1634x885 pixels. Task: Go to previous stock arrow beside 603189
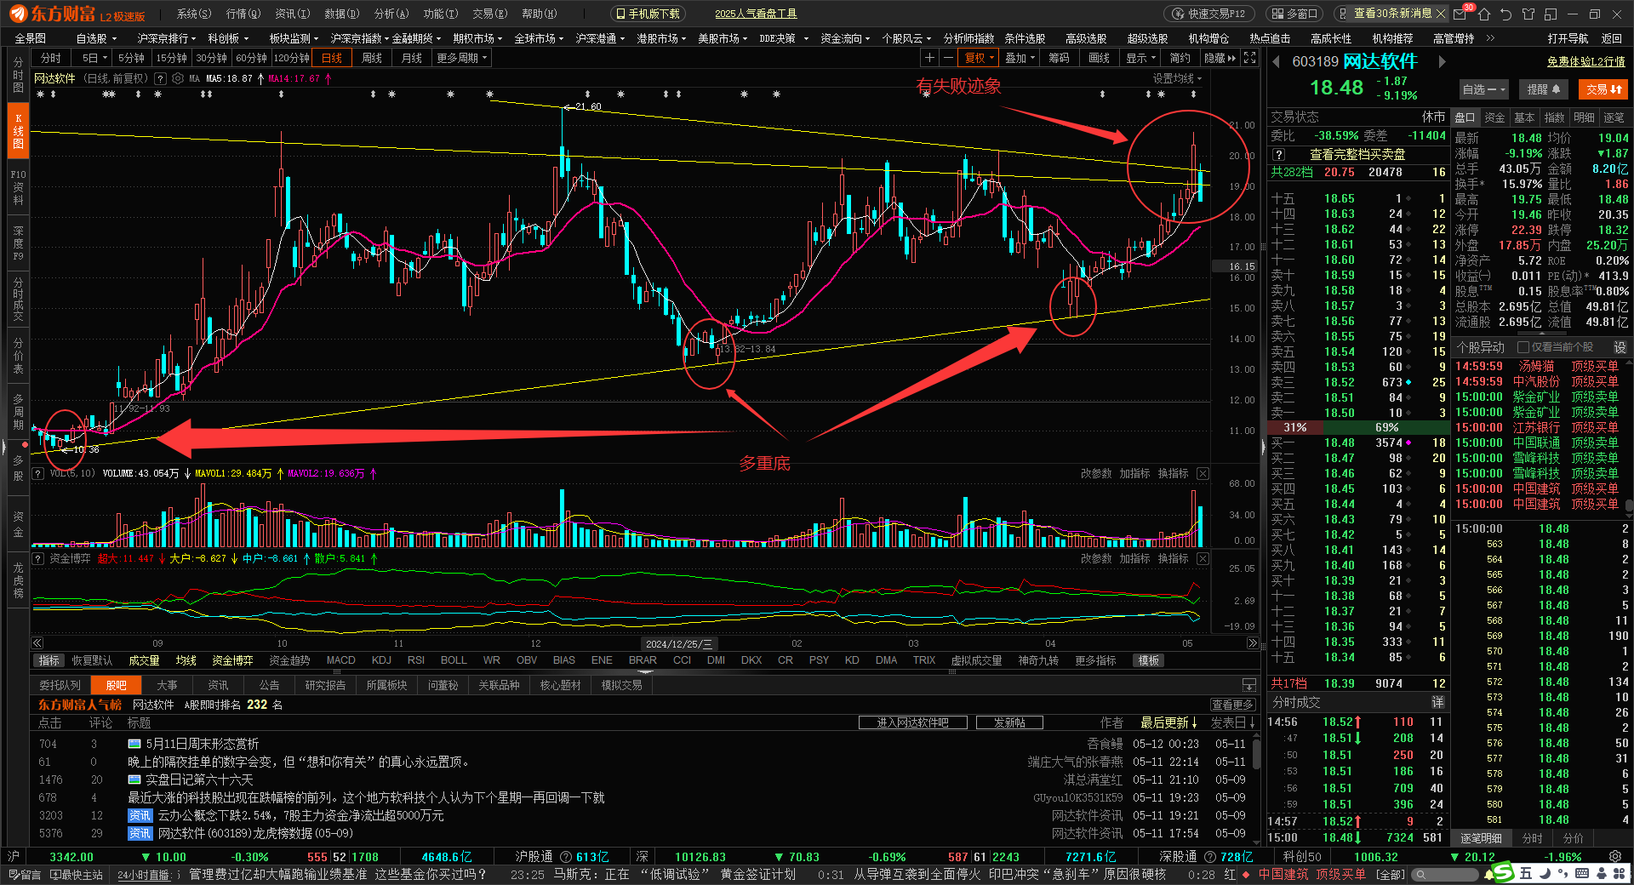[1277, 62]
